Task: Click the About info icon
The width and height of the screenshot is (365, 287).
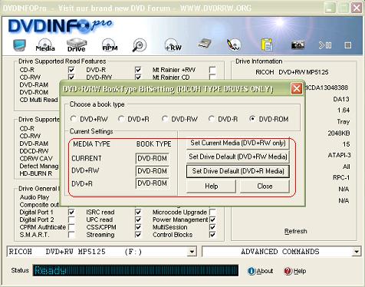Action: (252, 271)
